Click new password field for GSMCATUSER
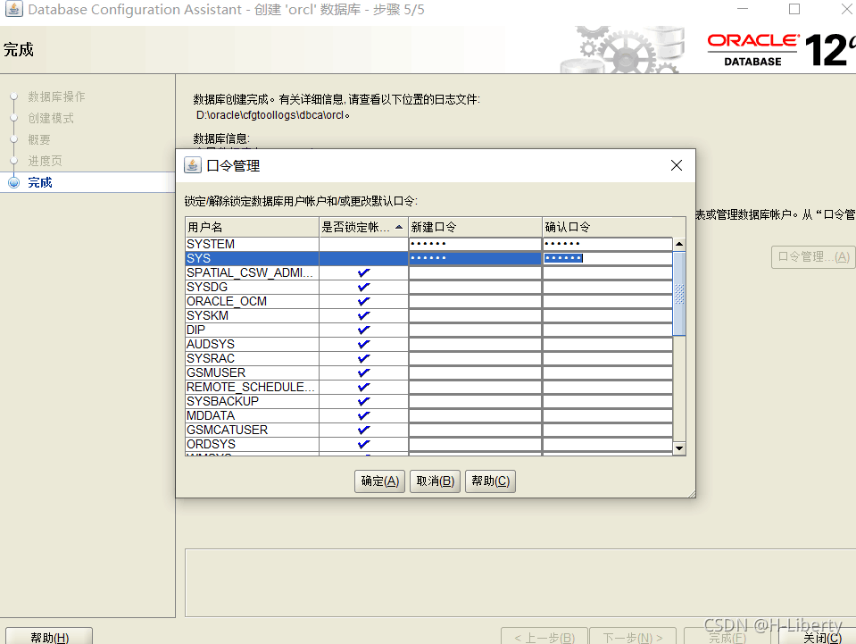 coord(475,430)
